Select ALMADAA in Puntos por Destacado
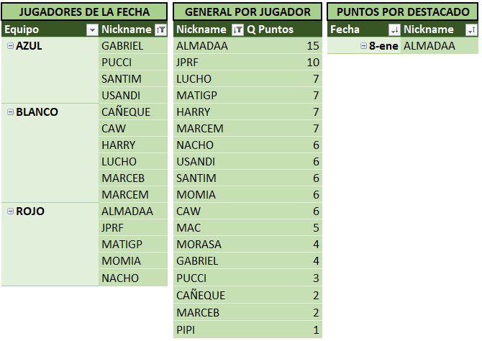The height and width of the screenshot is (341, 482). tap(429, 45)
